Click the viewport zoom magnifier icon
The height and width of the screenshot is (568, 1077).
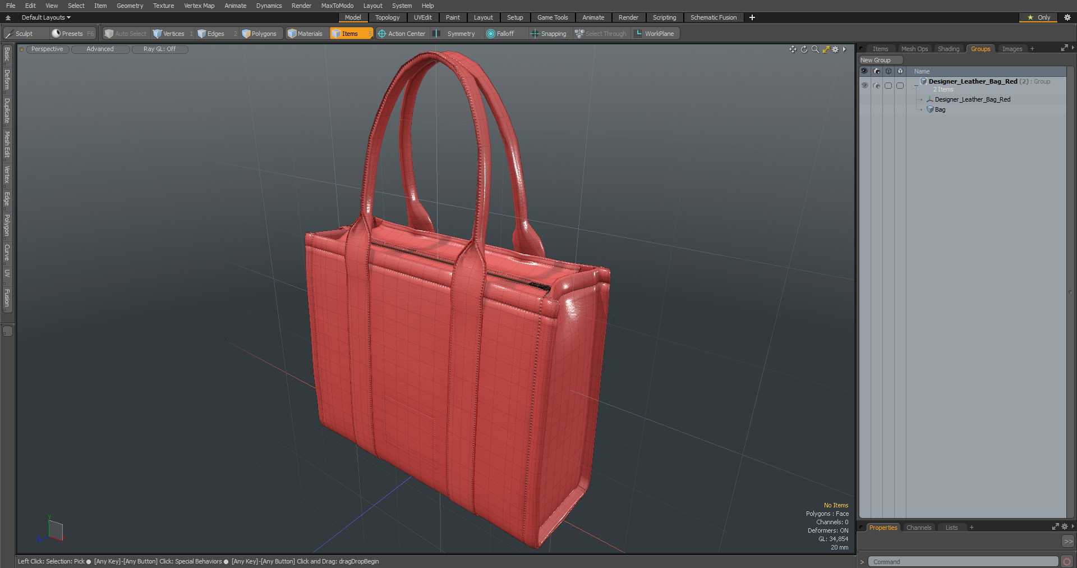815,49
